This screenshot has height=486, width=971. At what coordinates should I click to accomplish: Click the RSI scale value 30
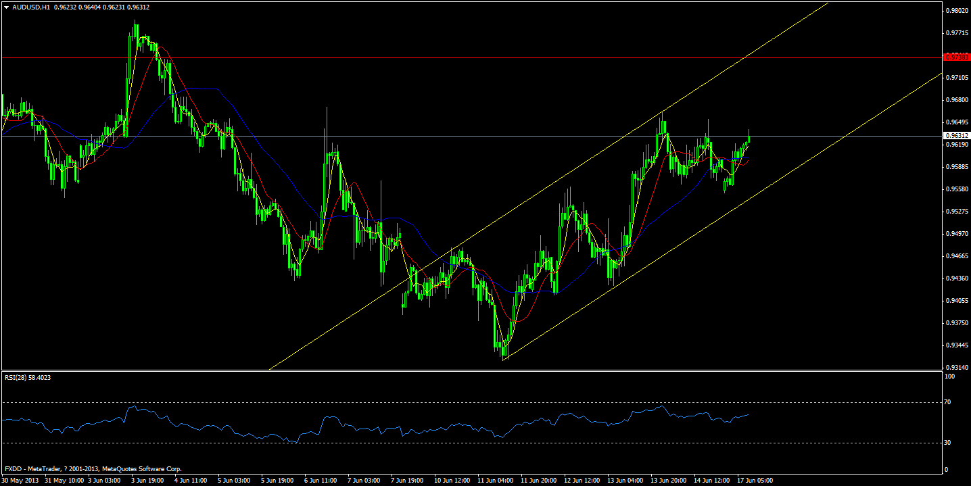pyautogui.click(x=948, y=443)
